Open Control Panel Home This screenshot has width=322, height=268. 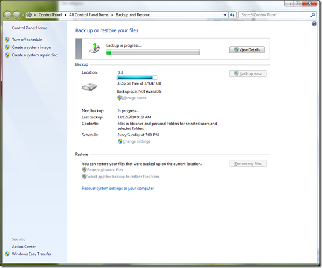pyautogui.click(x=29, y=28)
